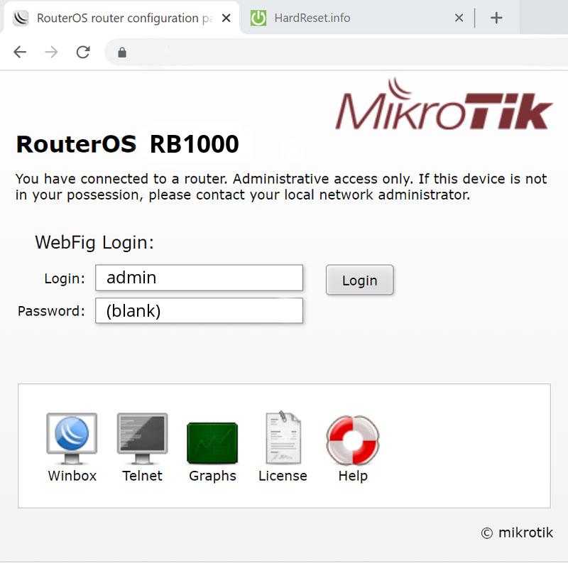View the License document icon
568x566 pixels.
283,437
